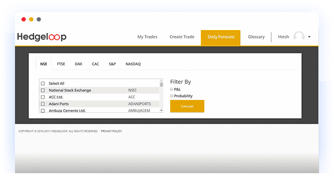The width and height of the screenshot is (334, 193).
Task: Click the Forecast button
Action: [187, 106]
